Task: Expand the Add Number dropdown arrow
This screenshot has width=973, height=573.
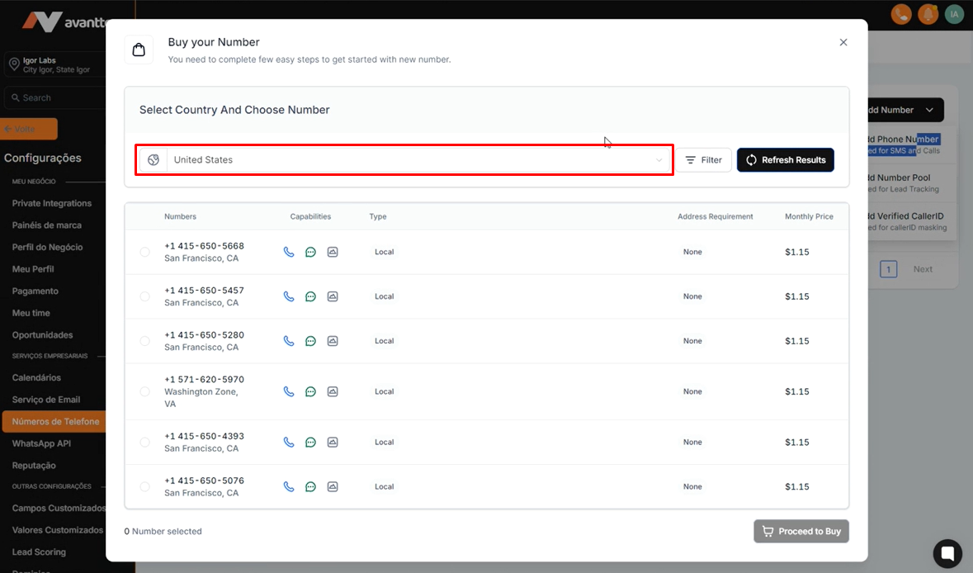Action: click(929, 110)
